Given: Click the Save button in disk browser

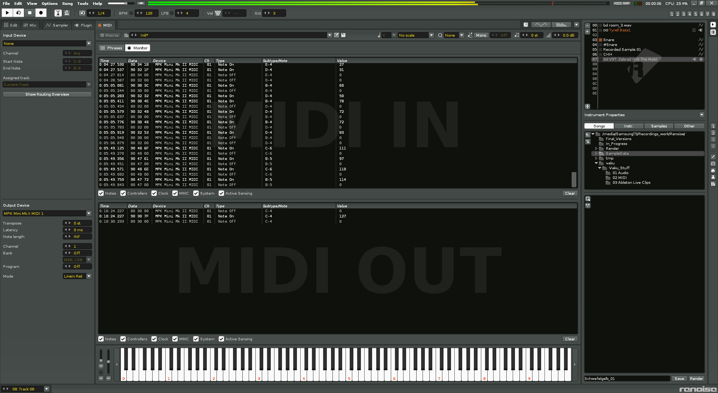Looking at the screenshot, I should pyautogui.click(x=679, y=378).
